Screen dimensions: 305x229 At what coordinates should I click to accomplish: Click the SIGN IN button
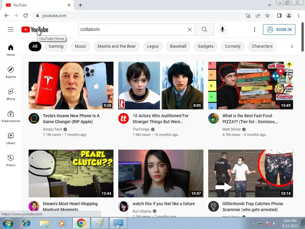point(279,30)
